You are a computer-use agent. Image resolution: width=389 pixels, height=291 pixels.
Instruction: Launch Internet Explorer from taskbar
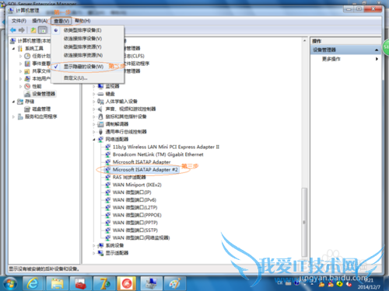pyautogui.click(x=33, y=283)
